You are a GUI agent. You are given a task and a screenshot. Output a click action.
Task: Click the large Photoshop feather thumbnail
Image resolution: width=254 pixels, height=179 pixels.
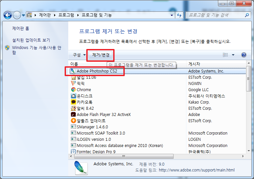click(81, 168)
